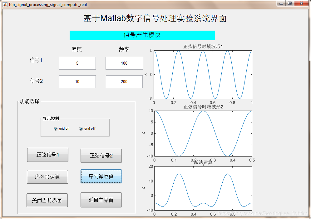Return to main interface via 返回主界面
Image resolution: width=311 pixels, height=219 pixels.
(x=101, y=200)
